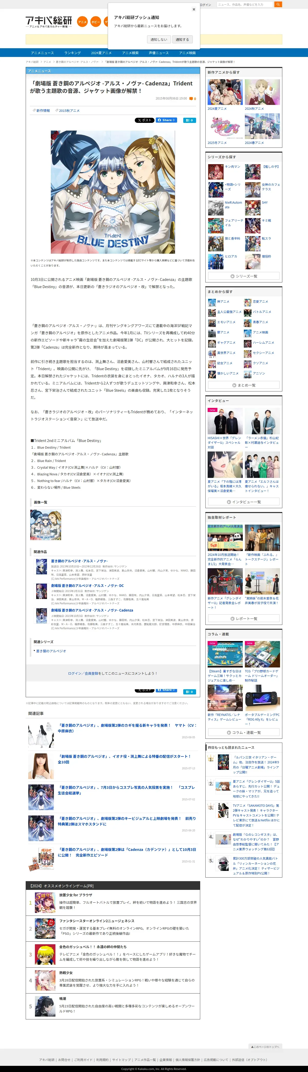Expand the インタビュー一覧 list button
Viewport: 308px width, 1072px height.
coord(244,501)
